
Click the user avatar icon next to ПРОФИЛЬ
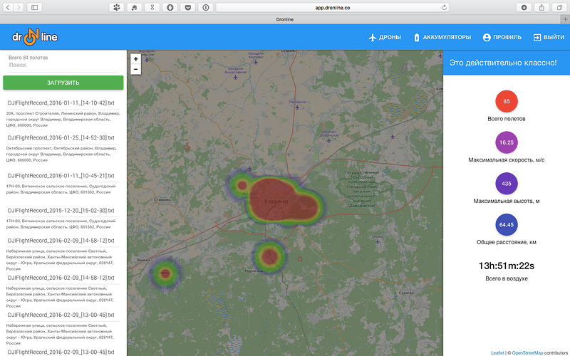tap(487, 37)
